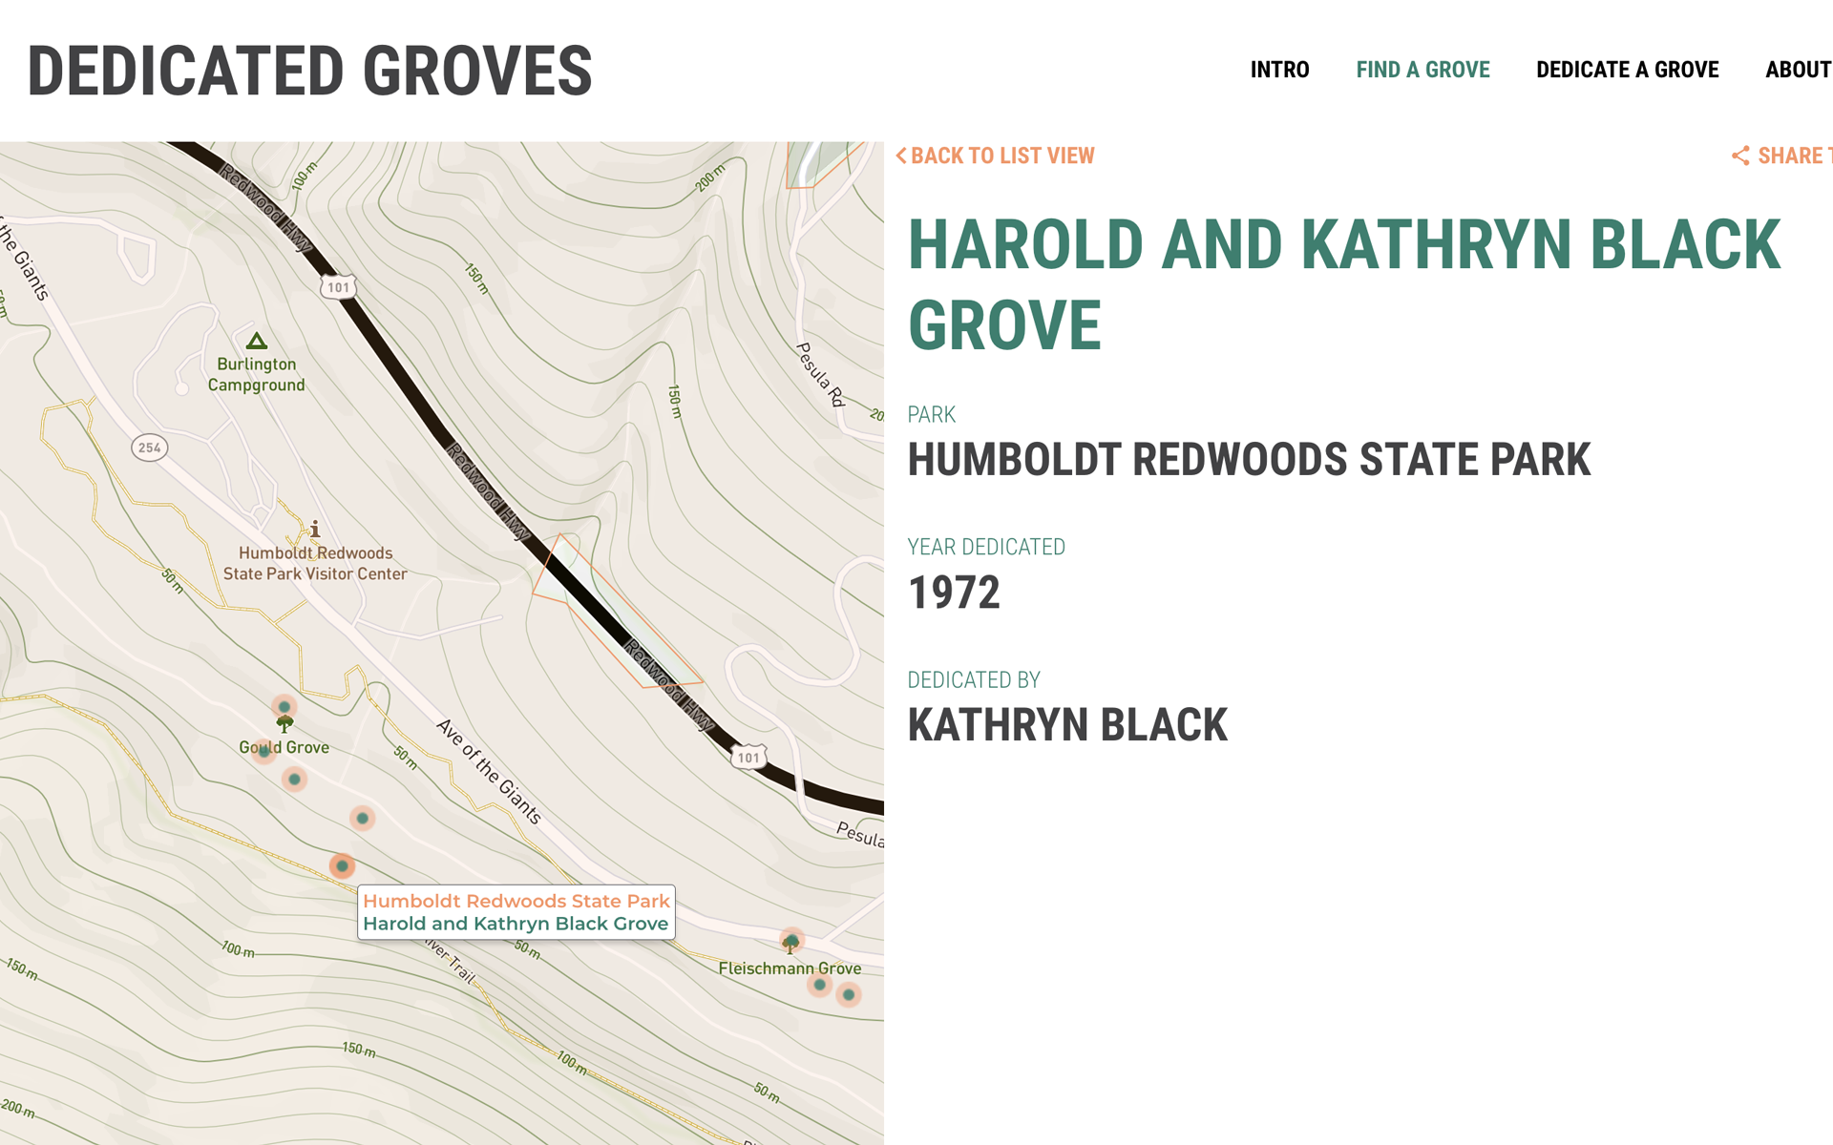
Task: Click the Harold and Kathryn Black Grove popup label
Action: pos(516,924)
